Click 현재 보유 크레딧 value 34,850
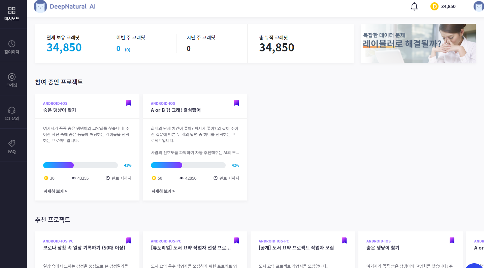484x268 pixels. tap(64, 47)
